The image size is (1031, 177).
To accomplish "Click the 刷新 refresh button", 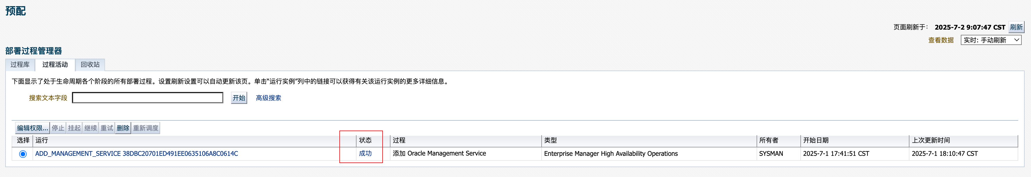I will 1016,27.
